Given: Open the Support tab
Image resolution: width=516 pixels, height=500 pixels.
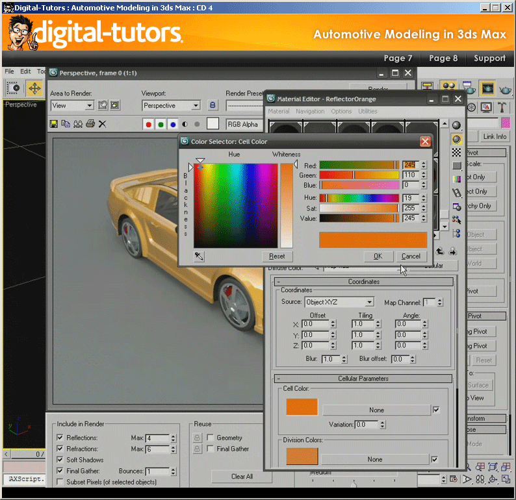Looking at the screenshot, I should point(489,58).
